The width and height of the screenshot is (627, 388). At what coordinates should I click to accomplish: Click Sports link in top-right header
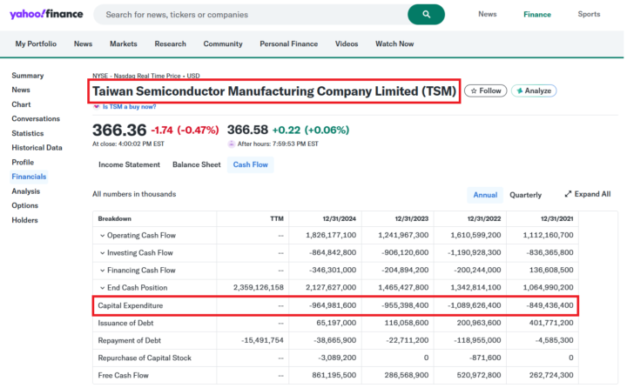click(x=589, y=14)
